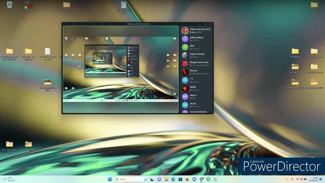Select the Pics Books Maps 2022 folder

(314, 84)
